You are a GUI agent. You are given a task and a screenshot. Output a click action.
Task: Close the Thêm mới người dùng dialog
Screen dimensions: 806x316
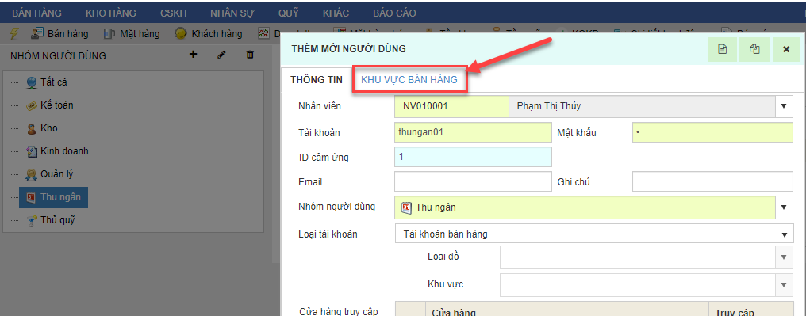click(786, 49)
